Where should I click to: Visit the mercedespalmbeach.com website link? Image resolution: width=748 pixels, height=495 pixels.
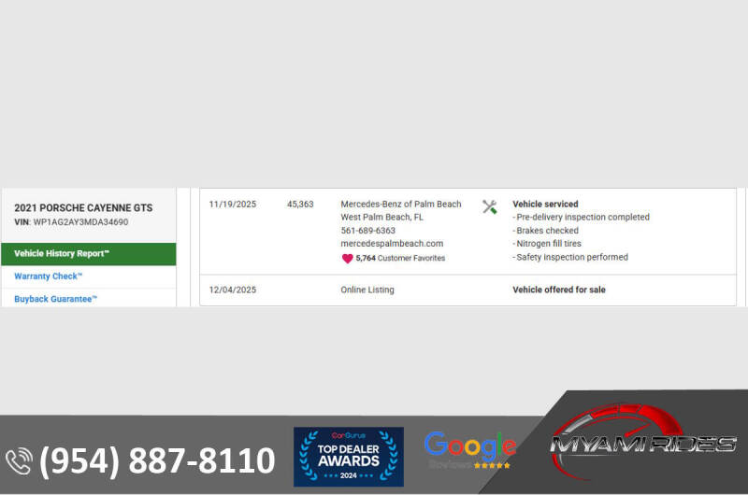pos(392,244)
